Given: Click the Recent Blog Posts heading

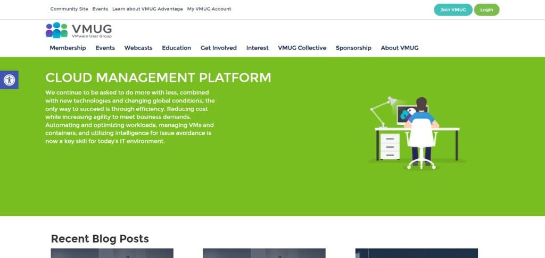Looking at the screenshot, I should point(100,238).
